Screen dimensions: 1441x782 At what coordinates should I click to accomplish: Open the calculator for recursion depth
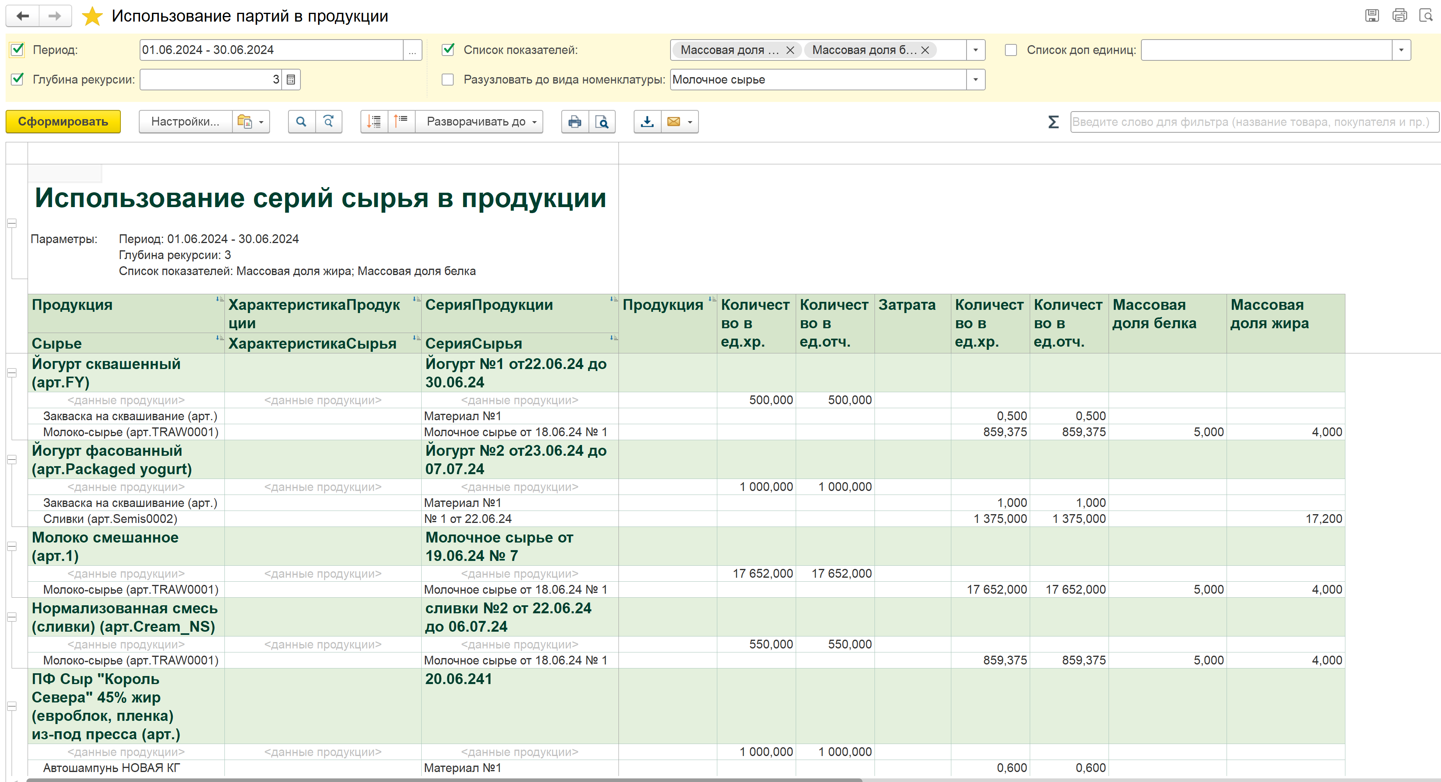click(291, 80)
